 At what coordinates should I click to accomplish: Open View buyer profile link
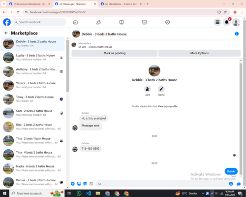pyautogui.click(x=167, y=106)
